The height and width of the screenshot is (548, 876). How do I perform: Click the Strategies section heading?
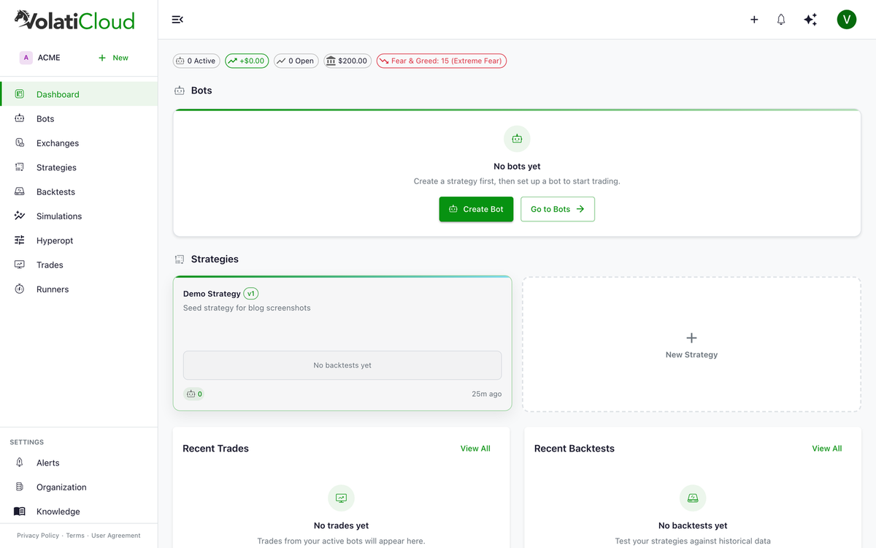coord(215,259)
